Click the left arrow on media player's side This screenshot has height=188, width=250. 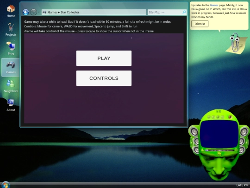192,143
